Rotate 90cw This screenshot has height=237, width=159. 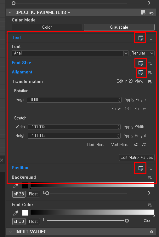(116, 108)
